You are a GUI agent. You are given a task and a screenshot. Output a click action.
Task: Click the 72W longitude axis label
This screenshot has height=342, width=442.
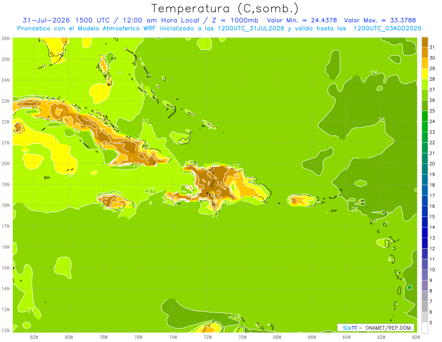point(208,337)
